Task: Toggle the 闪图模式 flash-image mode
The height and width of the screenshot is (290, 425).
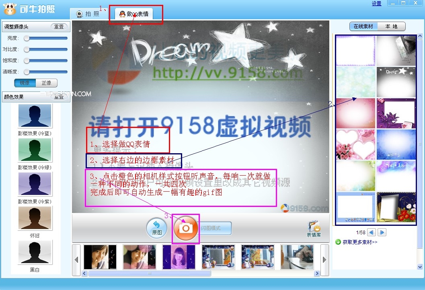Action: [x=214, y=228]
